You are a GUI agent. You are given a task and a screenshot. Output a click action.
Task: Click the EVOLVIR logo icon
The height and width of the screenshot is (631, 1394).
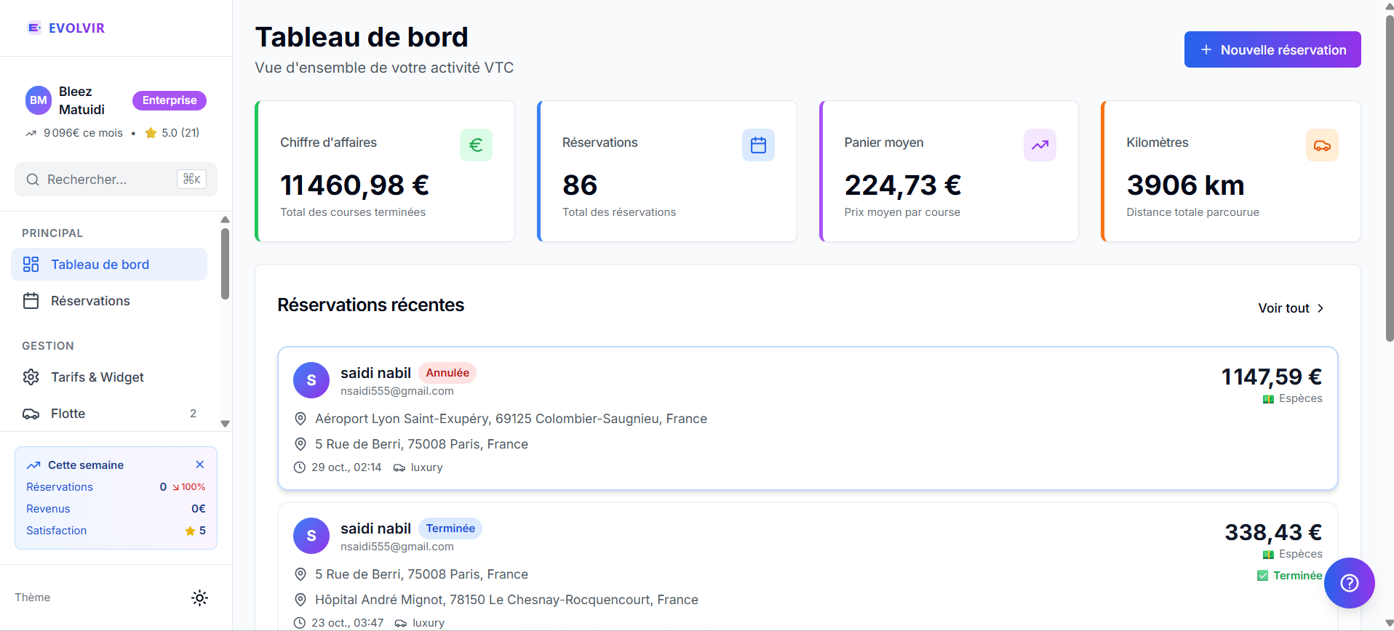(34, 28)
